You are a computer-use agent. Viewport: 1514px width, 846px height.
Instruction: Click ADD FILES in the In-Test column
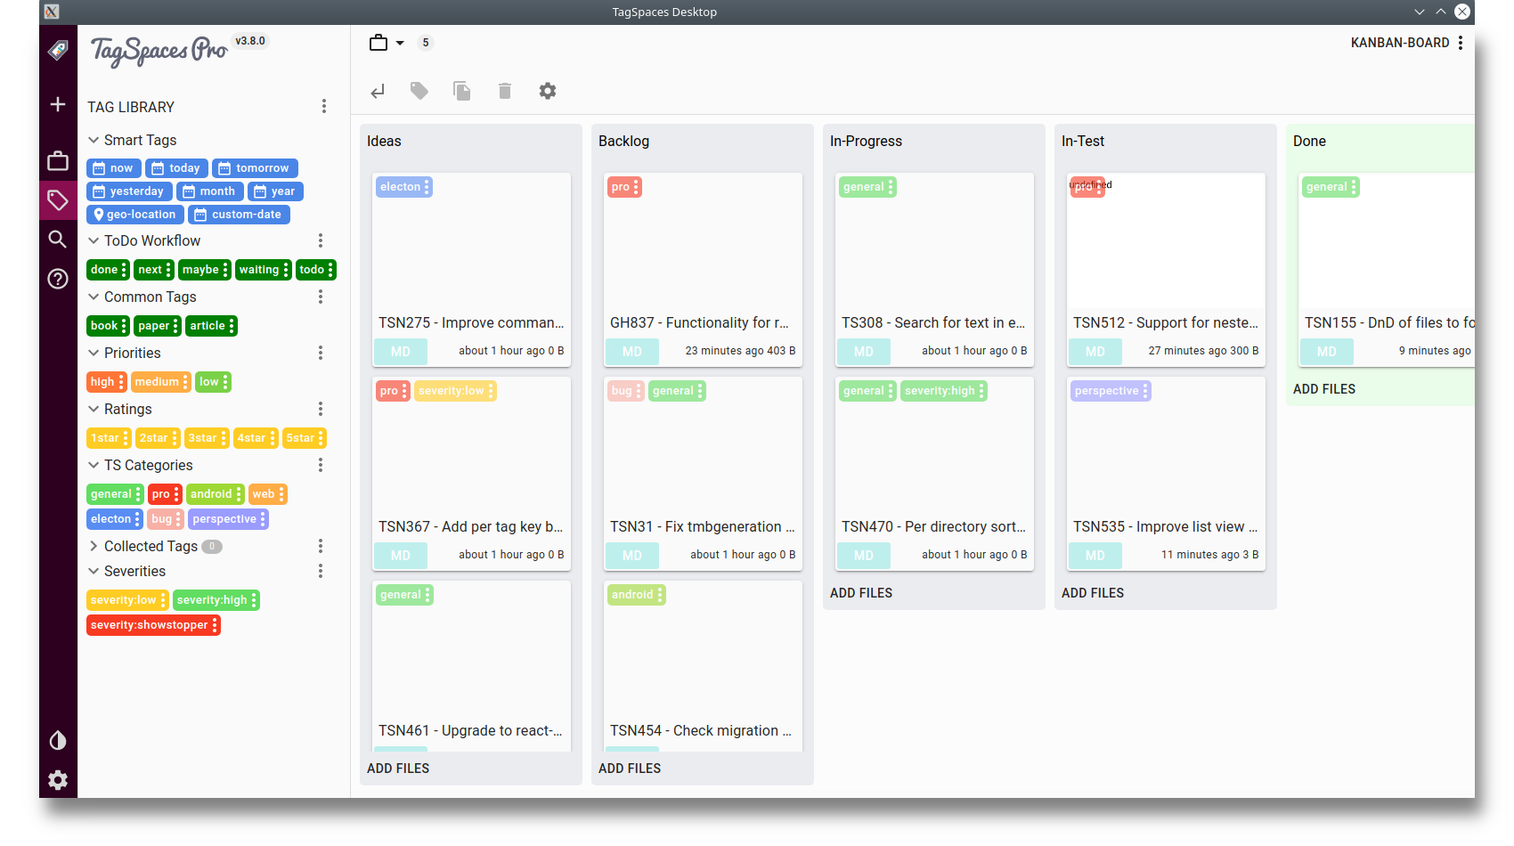point(1093,593)
